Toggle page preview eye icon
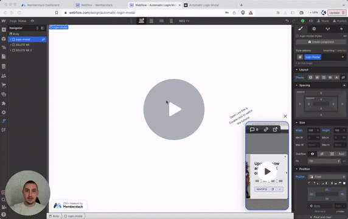The height and width of the screenshot is (219, 348). (x=32, y=21)
